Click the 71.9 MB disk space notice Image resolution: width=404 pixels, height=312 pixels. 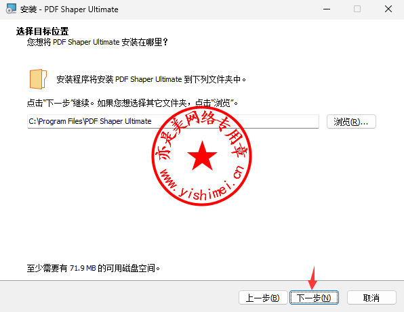pyautogui.click(x=94, y=268)
